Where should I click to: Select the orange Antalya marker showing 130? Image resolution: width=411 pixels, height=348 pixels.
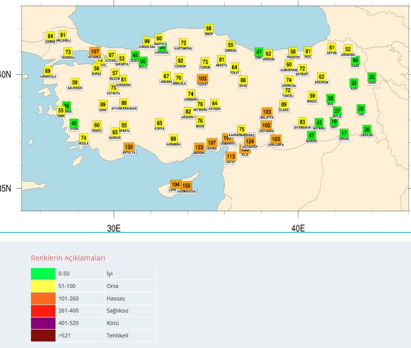point(129,147)
